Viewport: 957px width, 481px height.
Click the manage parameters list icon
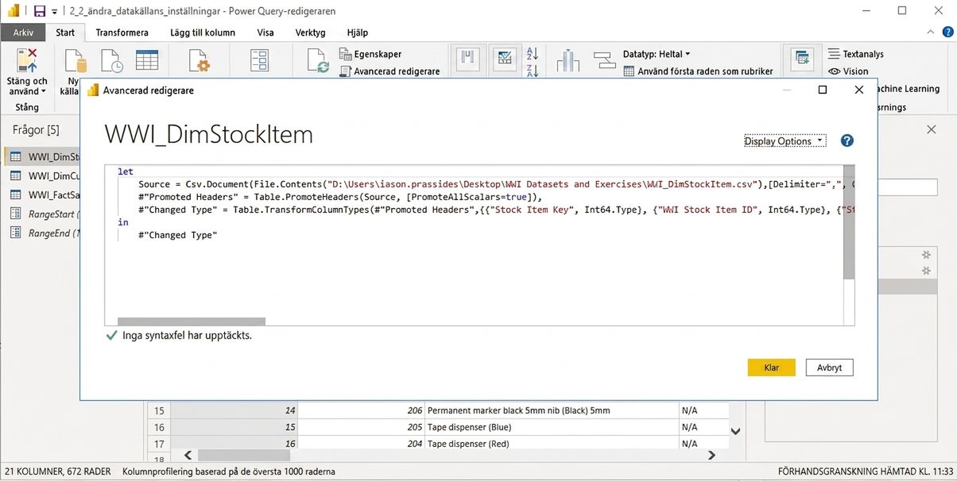point(260,61)
